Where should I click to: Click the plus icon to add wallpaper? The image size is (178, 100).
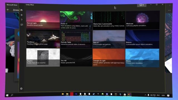click(x=22, y=15)
